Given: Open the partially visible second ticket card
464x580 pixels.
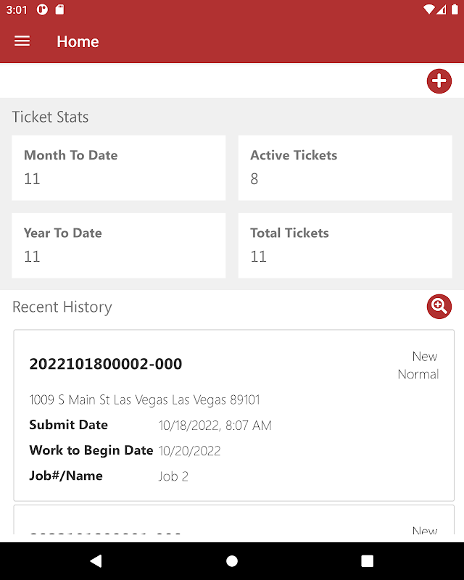Looking at the screenshot, I should click(233, 523).
